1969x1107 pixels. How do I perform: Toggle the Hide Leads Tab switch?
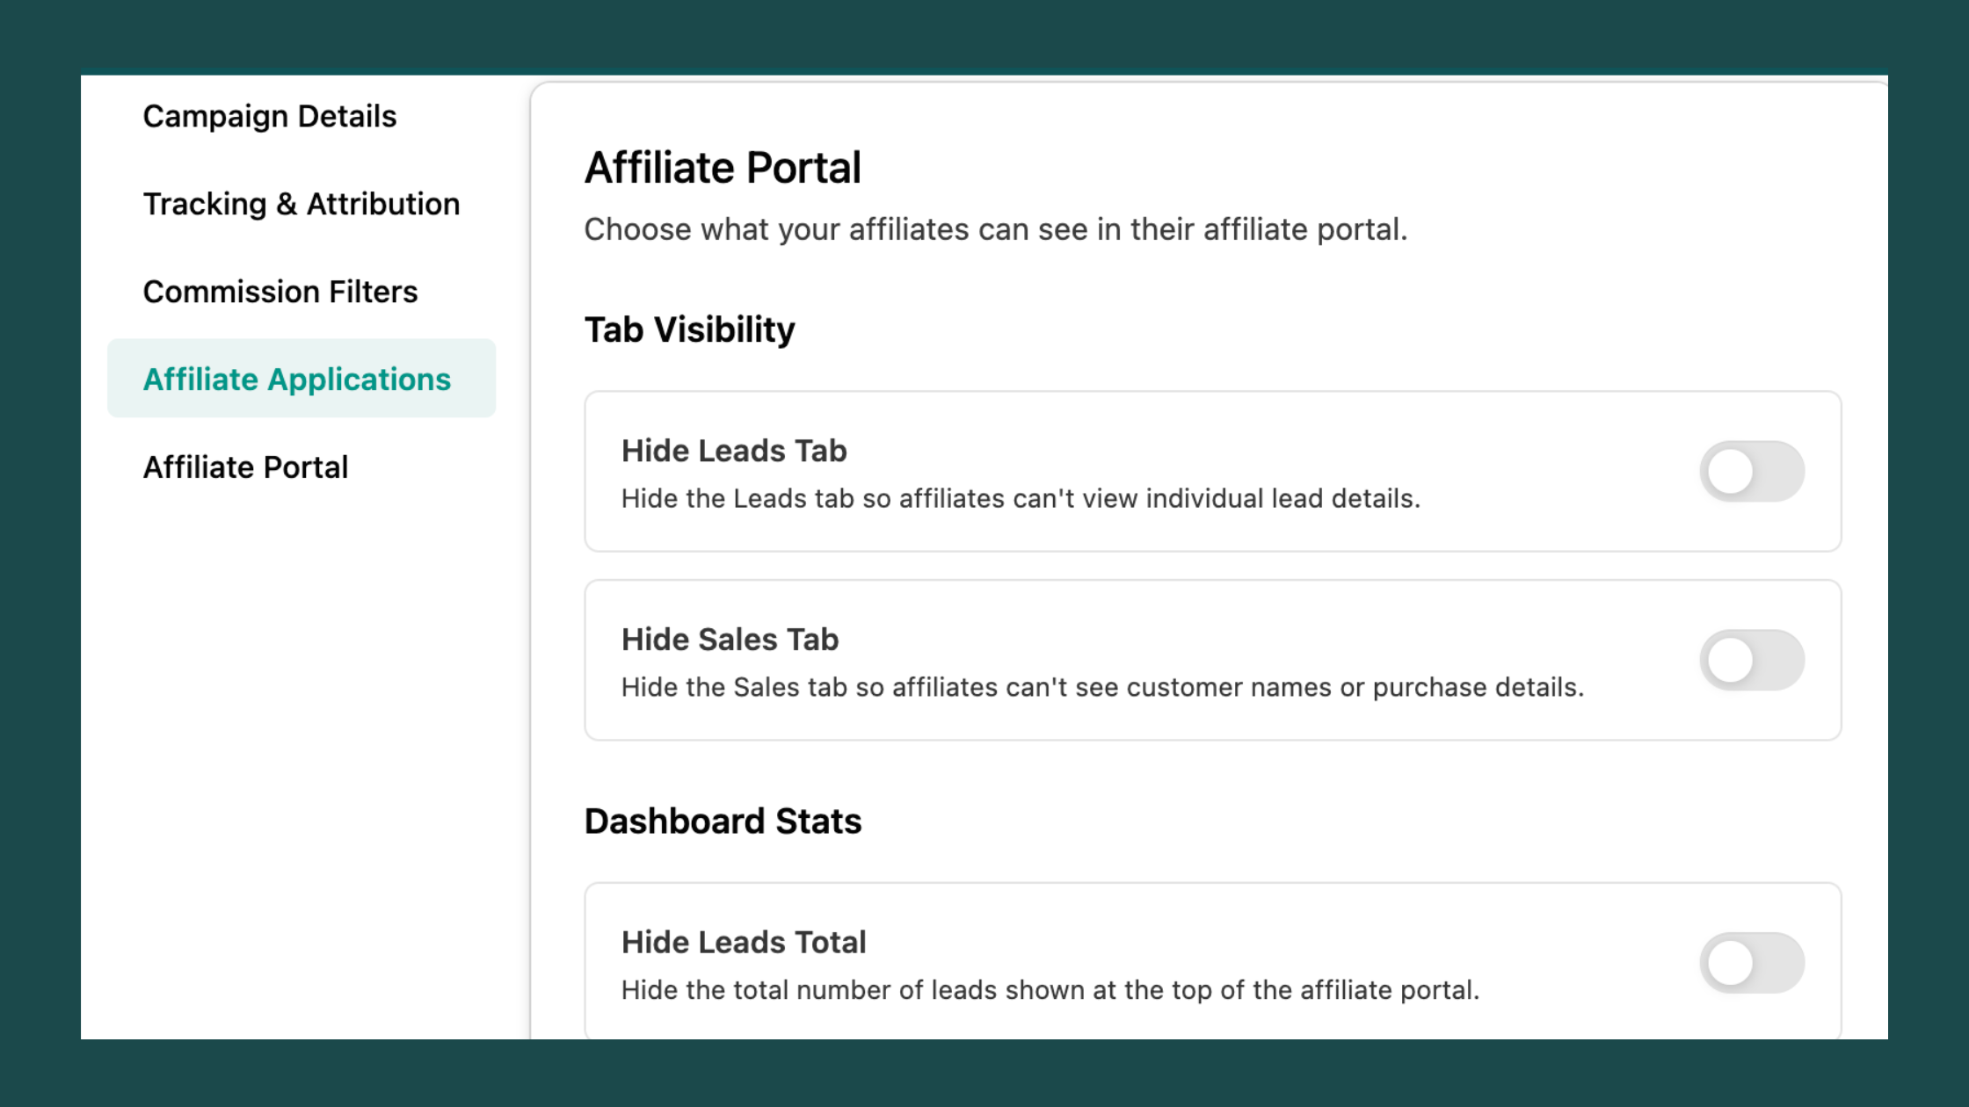point(1754,471)
